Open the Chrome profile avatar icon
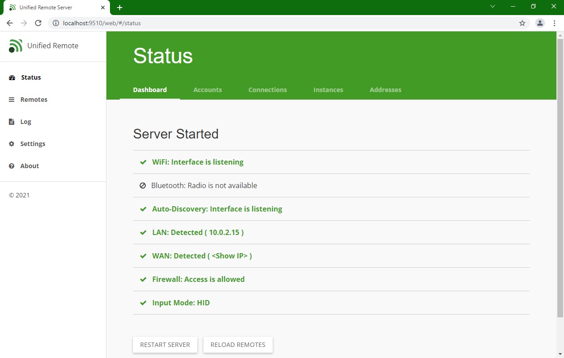The height and width of the screenshot is (358, 564). click(x=540, y=23)
